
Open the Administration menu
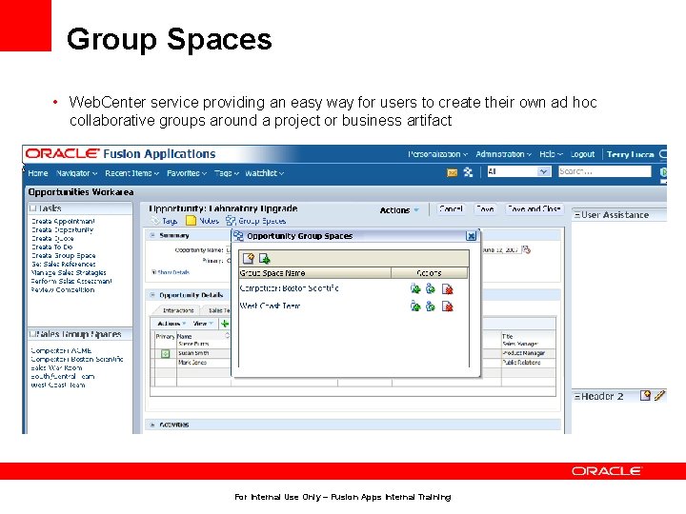click(x=504, y=154)
